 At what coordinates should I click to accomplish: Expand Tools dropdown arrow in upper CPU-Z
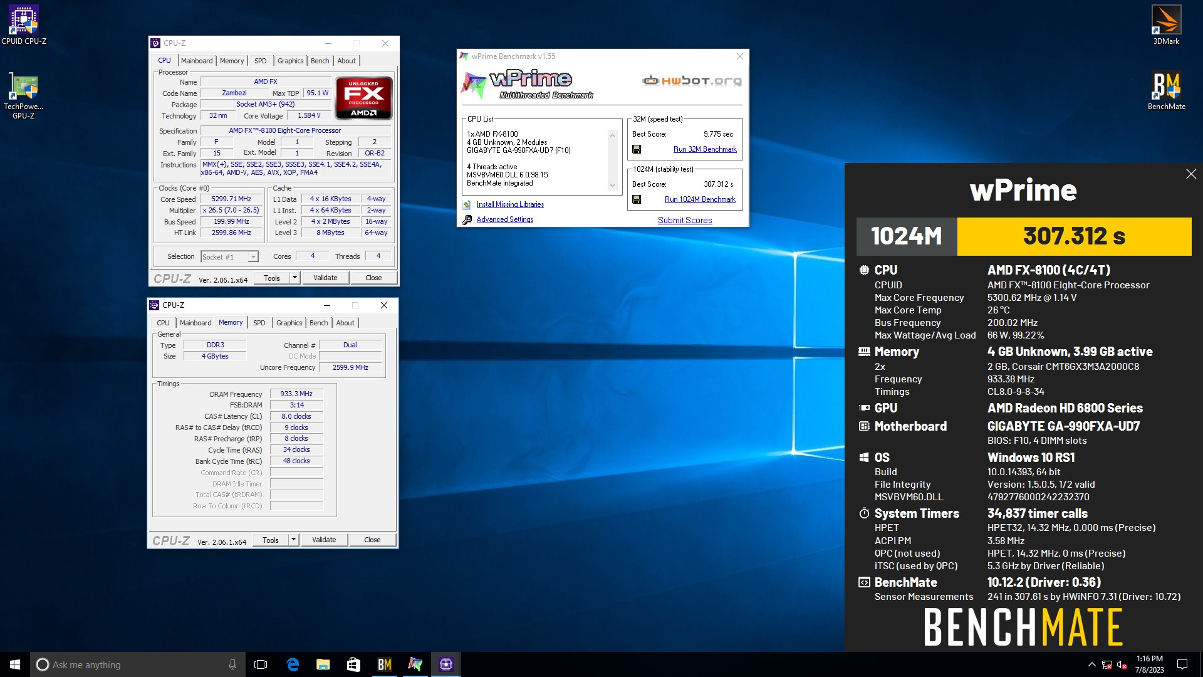(x=294, y=278)
